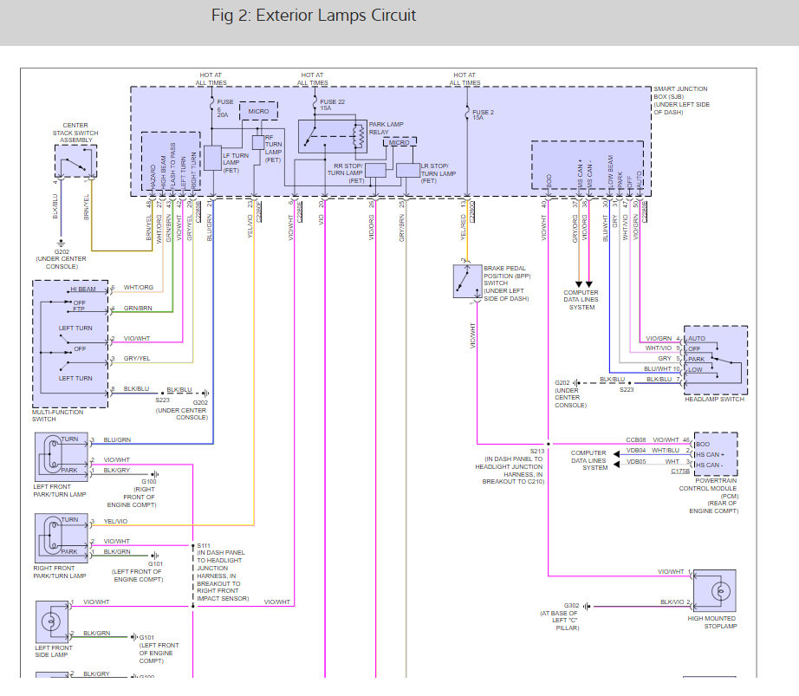The height and width of the screenshot is (696, 799).
Task: Click the 'RF TURN LAMP (FET)' label
Action: click(273, 149)
